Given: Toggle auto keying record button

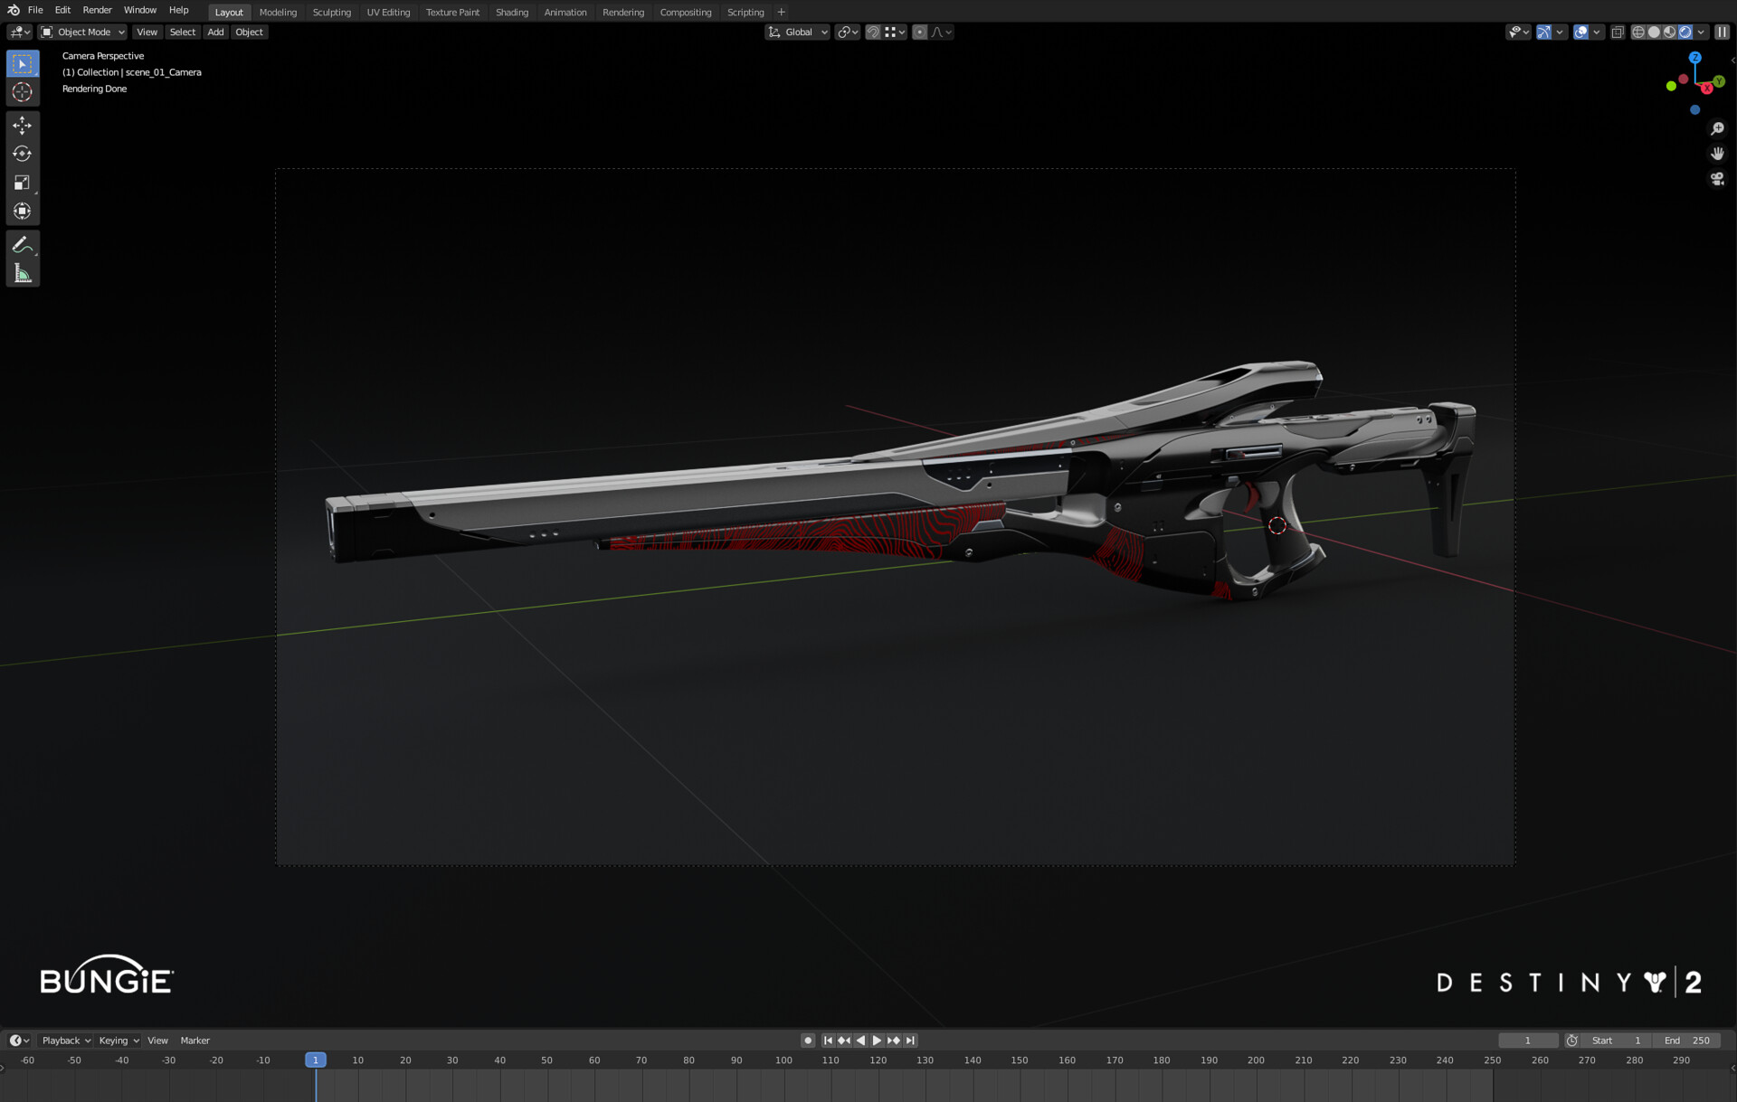Looking at the screenshot, I should point(808,1041).
